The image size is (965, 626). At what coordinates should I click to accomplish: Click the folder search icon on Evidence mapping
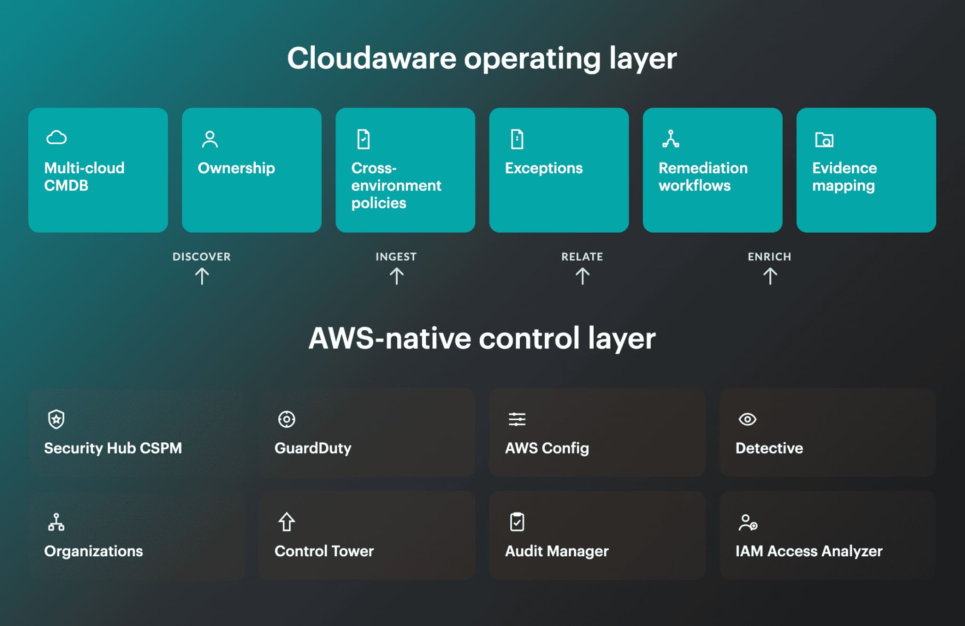824,139
